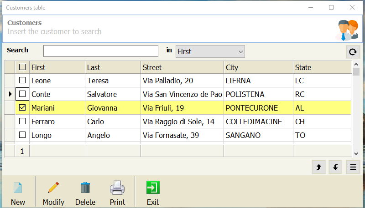Image resolution: width=365 pixels, height=208 pixels.
Task: Open the search field dropdown showing First
Action: [210, 51]
